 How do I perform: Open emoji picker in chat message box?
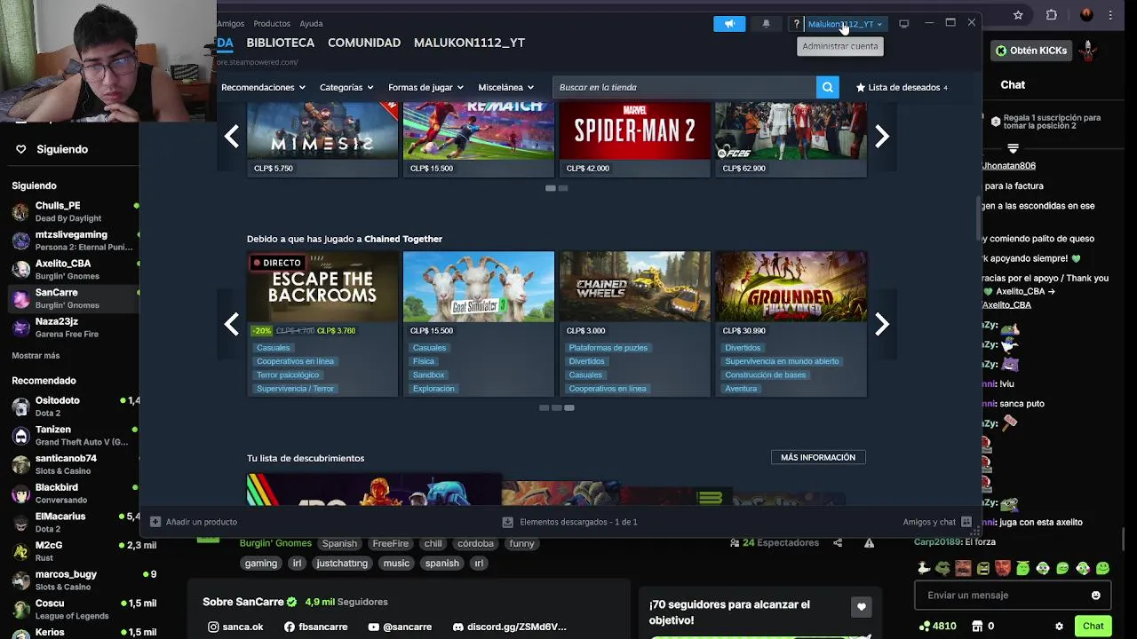pos(1095,596)
